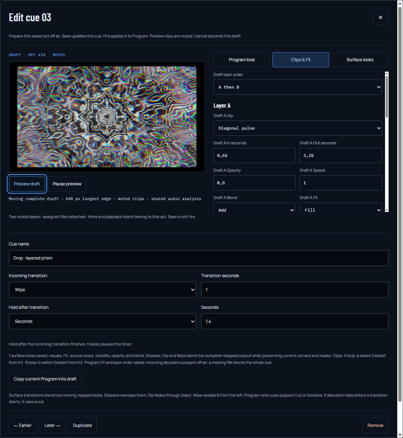Open the Draft layer order dropdown
Screen dimensions: 403x438
[298, 87]
